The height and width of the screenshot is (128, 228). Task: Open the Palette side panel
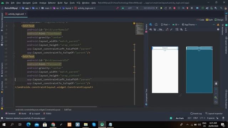(146, 28)
